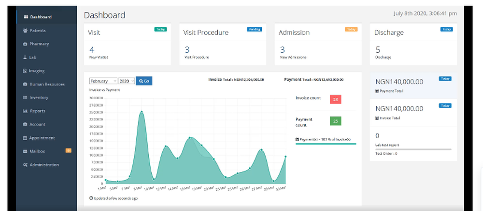Click the Visit Procedure count 3

click(x=187, y=50)
